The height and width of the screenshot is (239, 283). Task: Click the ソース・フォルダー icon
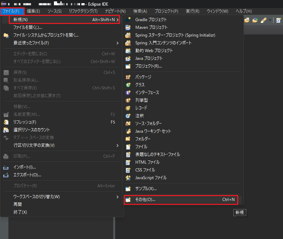click(128, 124)
